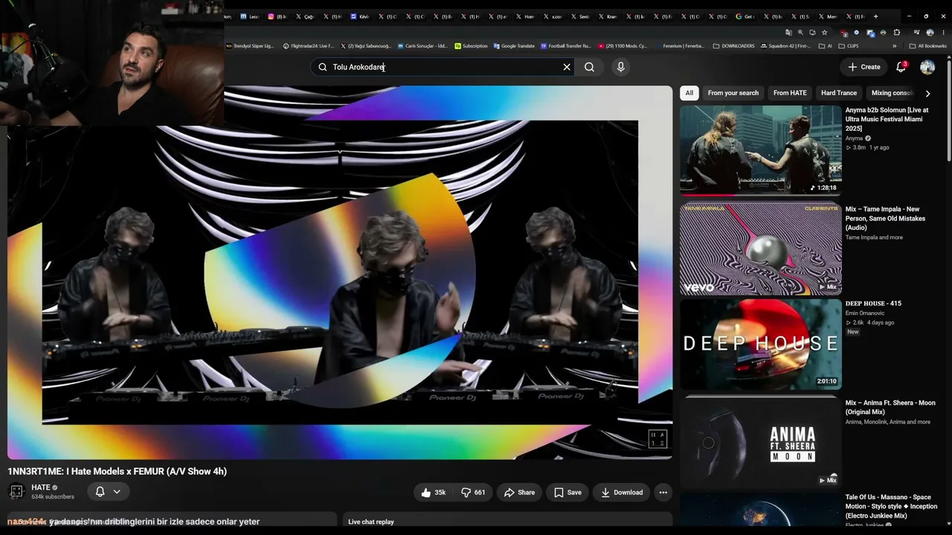Open the DOWNLOADERS bookmark folder

733,46
